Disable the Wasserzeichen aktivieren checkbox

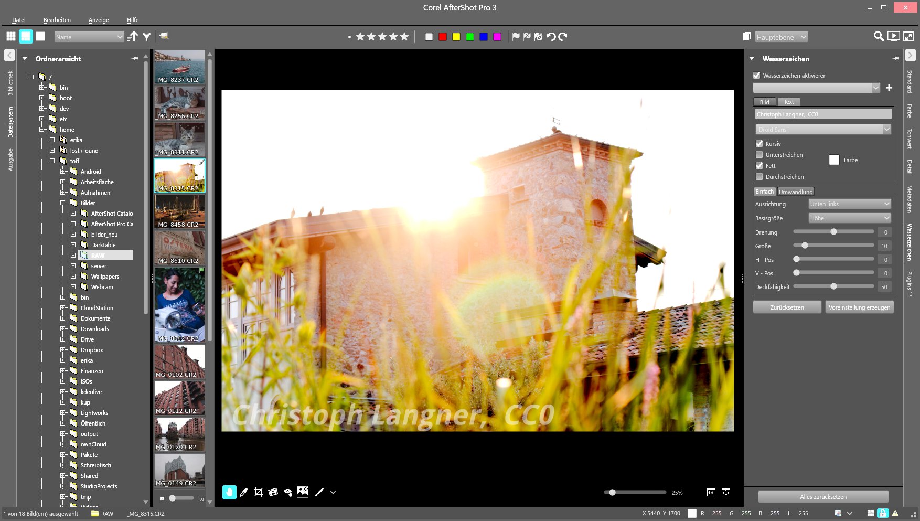coord(756,76)
